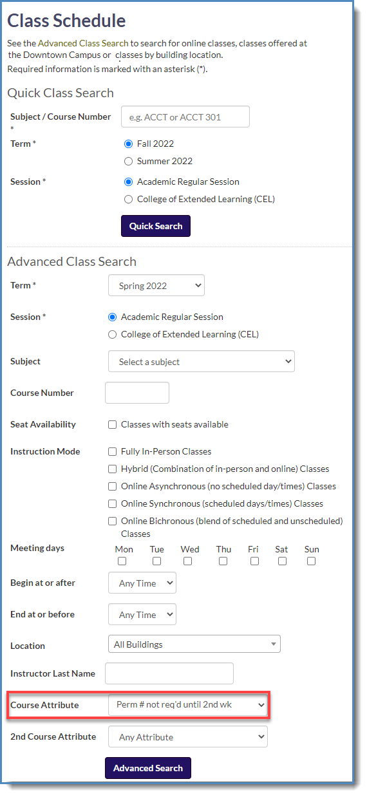Check Fully In-Person Classes option
Viewport: 367px width, 797px height.
[x=113, y=452]
